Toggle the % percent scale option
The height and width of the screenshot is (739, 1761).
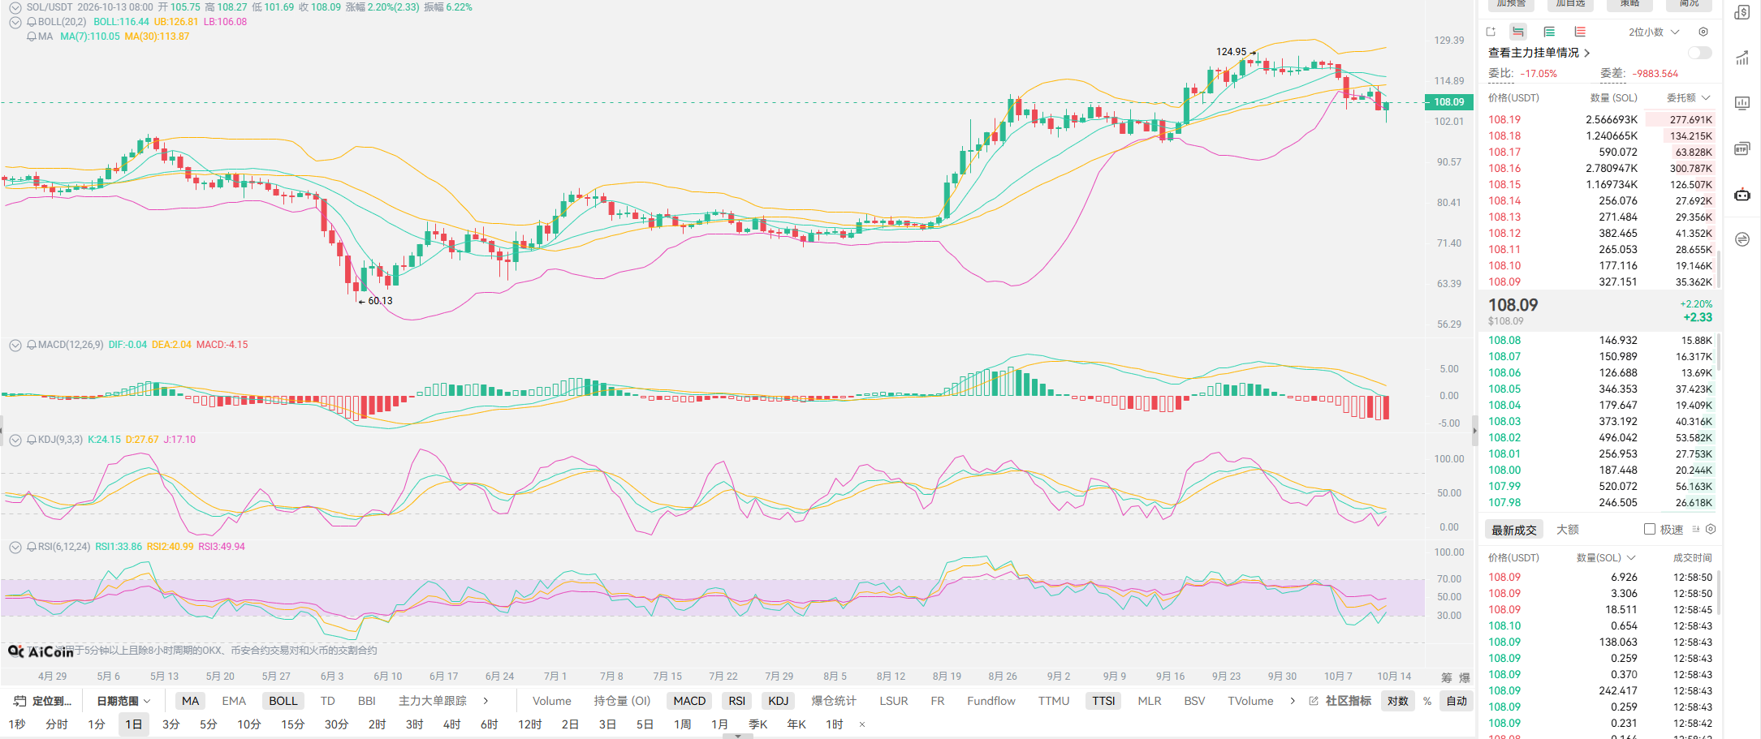click(1427, 701)
